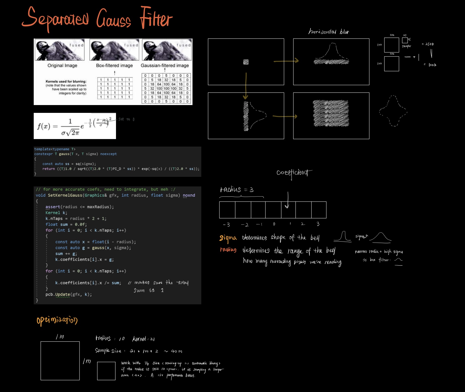This screenshot has width=465, height=392.
Task: Click the large 1m by 1m square
Action: (x=60, y=361)
